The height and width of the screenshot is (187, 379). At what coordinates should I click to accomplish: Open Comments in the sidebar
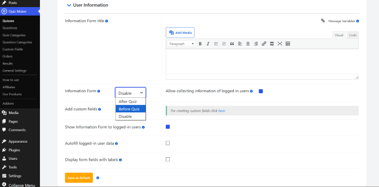(x=17, y=130)
